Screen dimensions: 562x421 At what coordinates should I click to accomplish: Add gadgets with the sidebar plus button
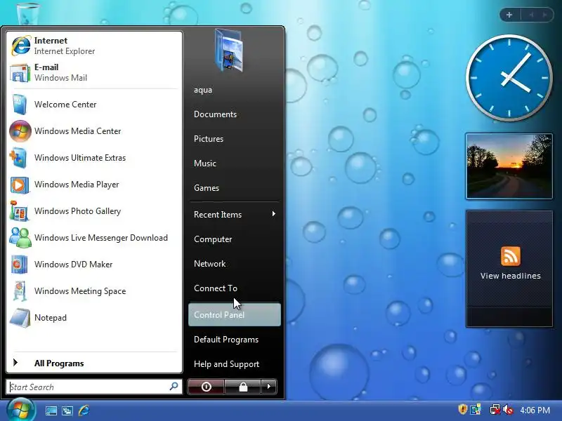(509, 15)
